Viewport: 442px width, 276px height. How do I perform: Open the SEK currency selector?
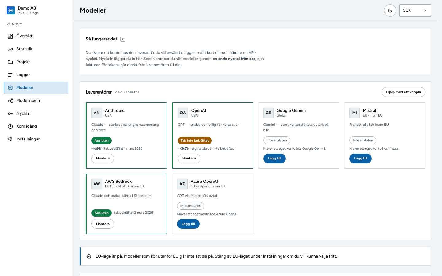pos(415,10)
